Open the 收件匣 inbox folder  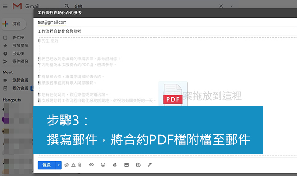18,38
